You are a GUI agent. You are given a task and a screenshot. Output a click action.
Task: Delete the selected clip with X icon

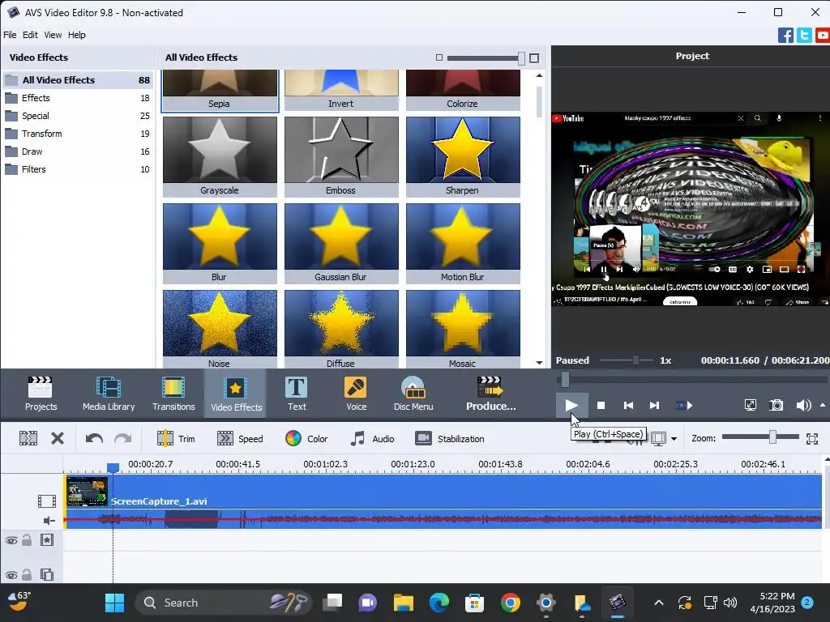coord(58,438)
